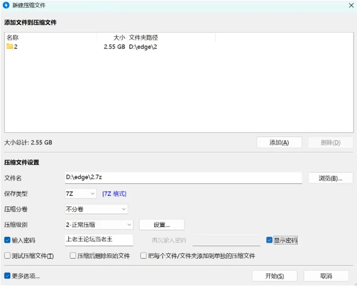The width and height of the screenshot is (357, 286).
Task: Toggle the 更多选项... checkbox
Action: (x=7, y=276)
